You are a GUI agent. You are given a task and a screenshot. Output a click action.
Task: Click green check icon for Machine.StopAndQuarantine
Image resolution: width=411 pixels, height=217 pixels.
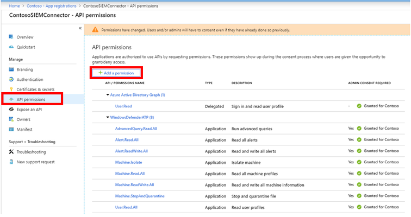(359, 196)
